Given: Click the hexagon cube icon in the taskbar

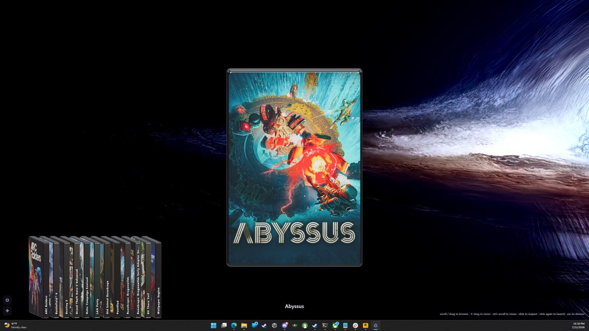Looking at the screenshot, I should tap(274, 325).
